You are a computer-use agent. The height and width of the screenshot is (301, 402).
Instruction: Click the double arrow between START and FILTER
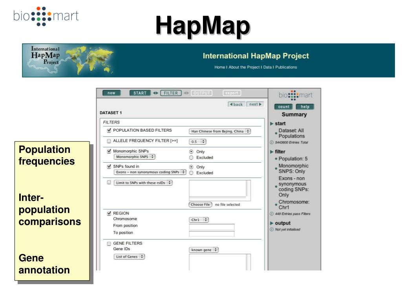[x=155, y=93]
